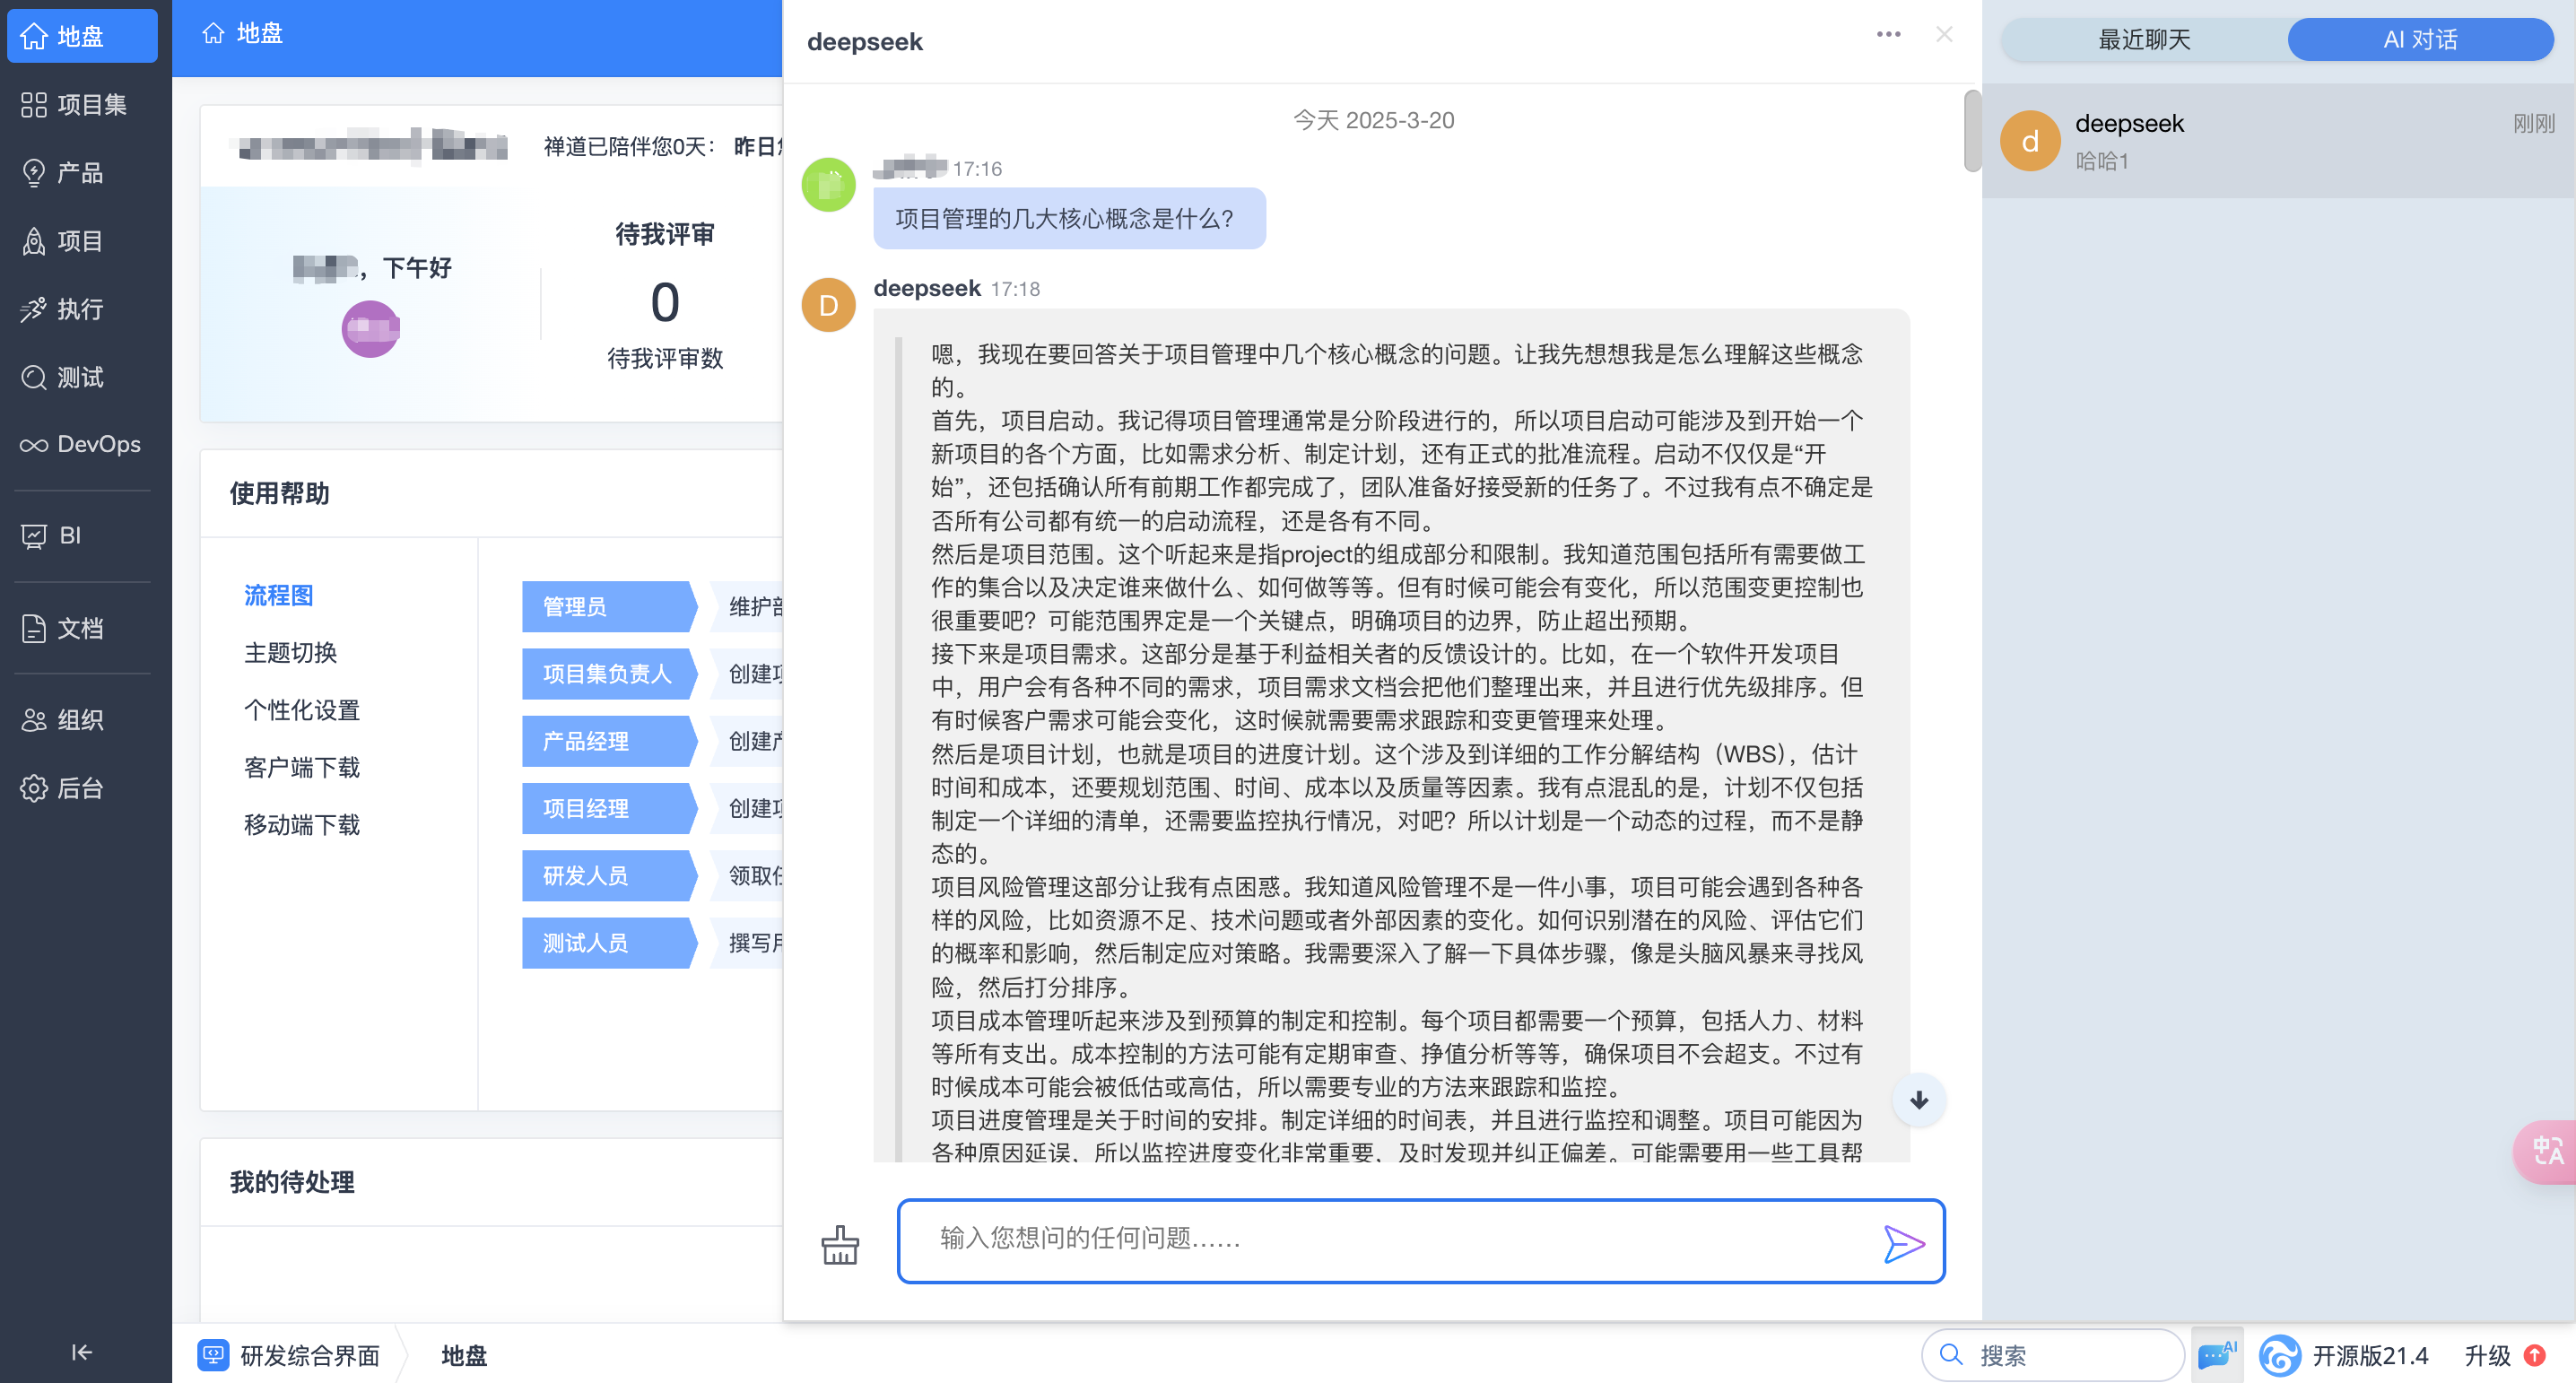
Task: Click the 搜索 search box
Action: 2052,1355
